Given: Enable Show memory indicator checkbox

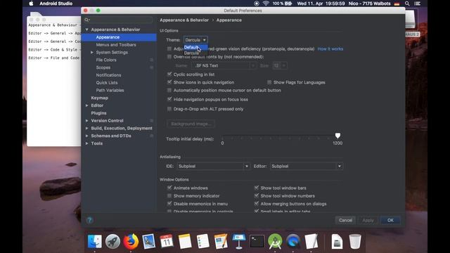Looking at the screenshot, I should pos(169,196).
